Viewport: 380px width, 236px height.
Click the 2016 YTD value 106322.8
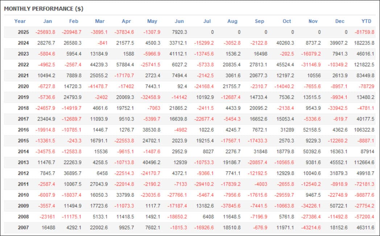tap(364, 130)
